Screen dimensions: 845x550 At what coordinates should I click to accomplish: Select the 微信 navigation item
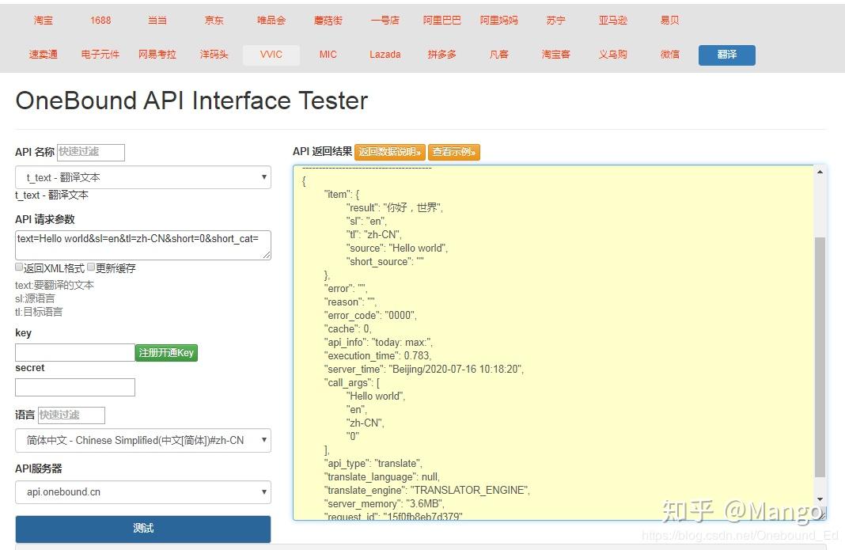(x=669, y=55)
